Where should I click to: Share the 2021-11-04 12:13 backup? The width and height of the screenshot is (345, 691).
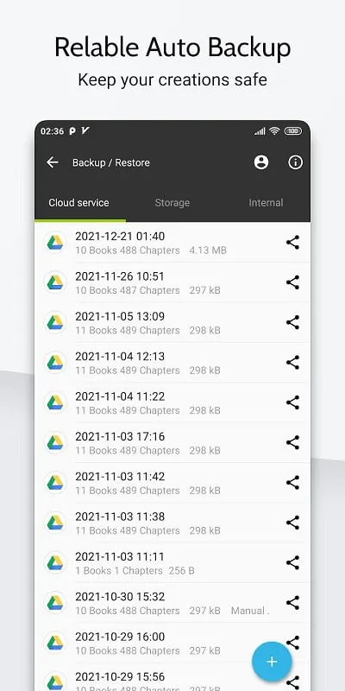(x=292, y=363)
